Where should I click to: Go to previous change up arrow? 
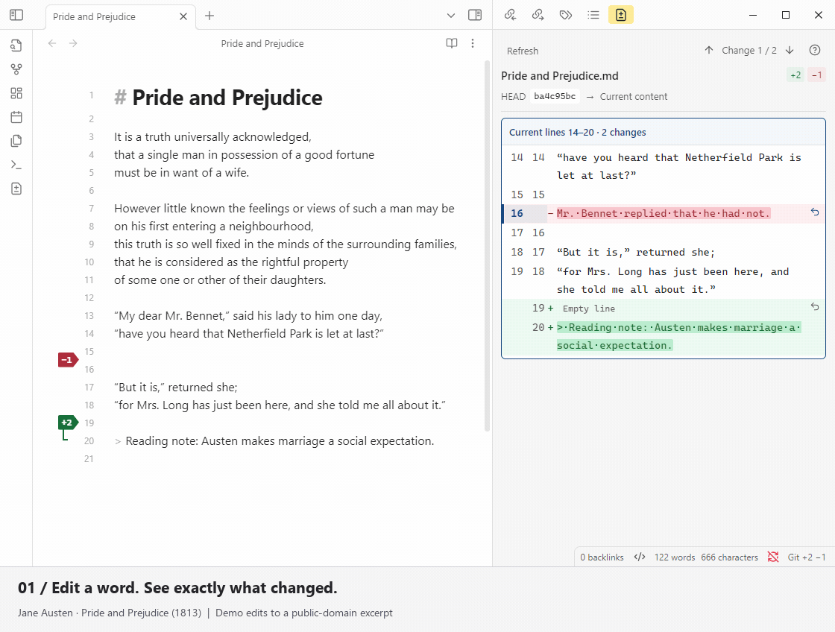[x=709, y=50]
